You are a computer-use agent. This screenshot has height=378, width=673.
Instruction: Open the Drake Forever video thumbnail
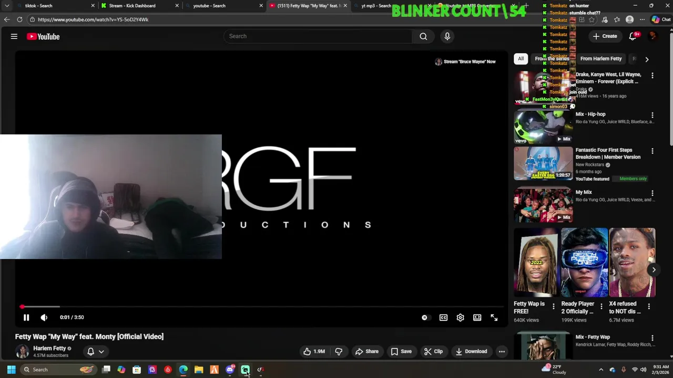(x=543, y=88)
